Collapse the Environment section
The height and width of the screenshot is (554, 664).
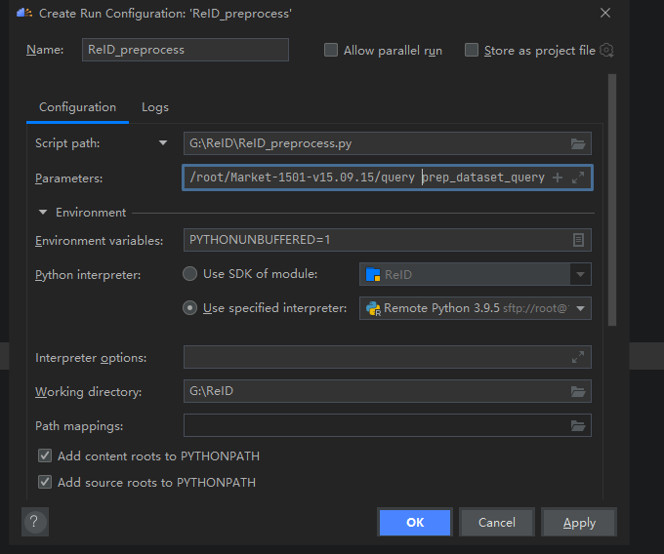tap(43, 212)
